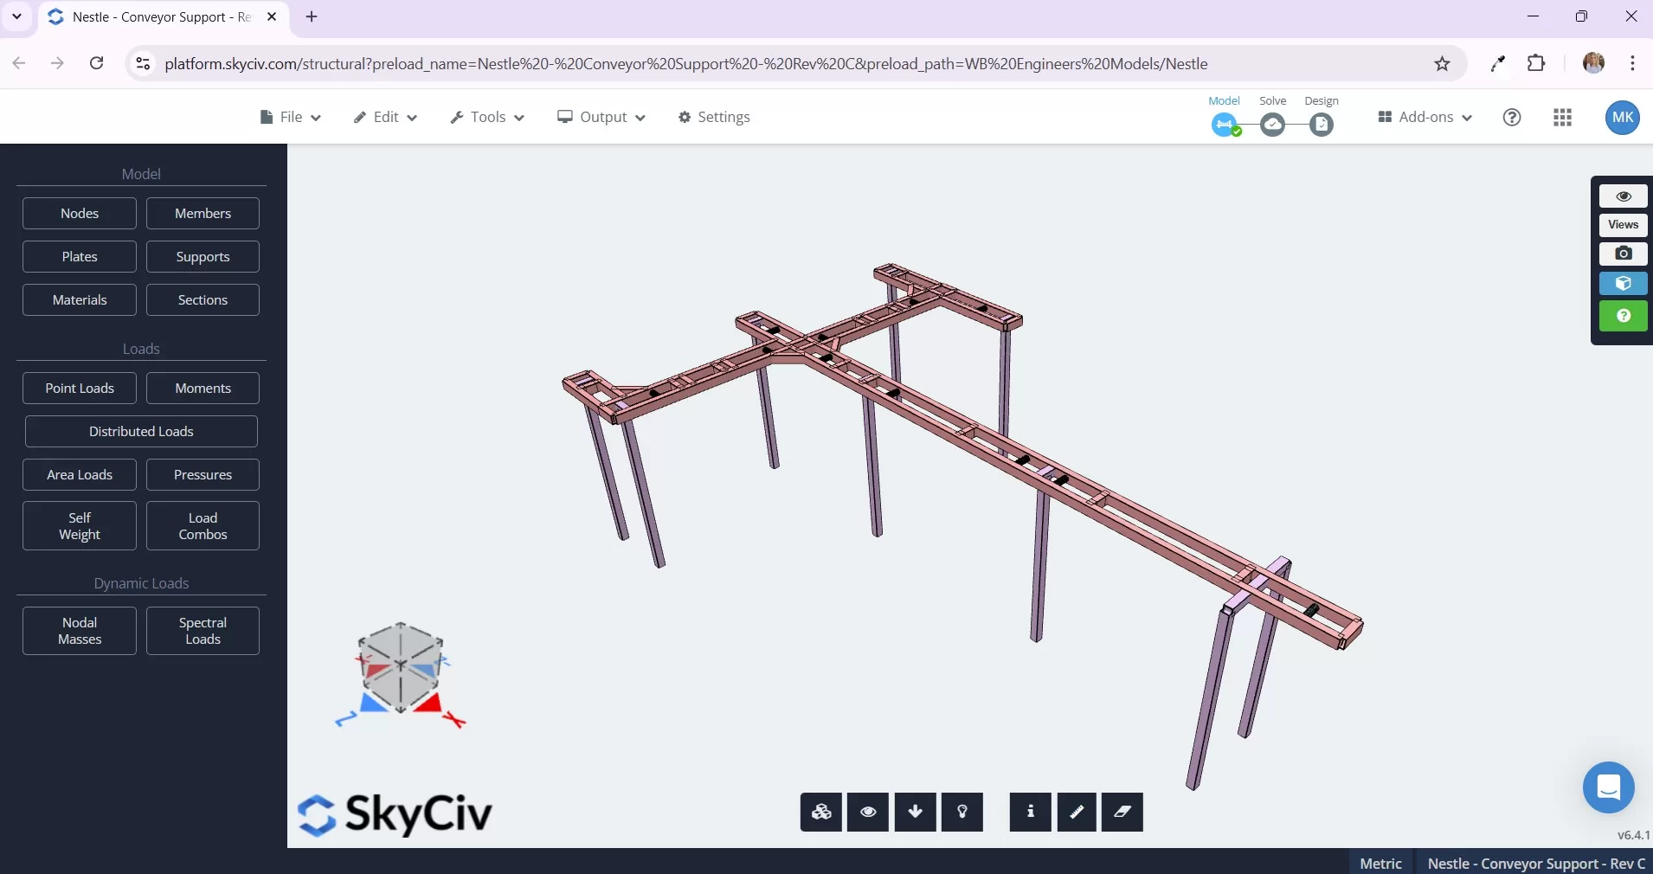Take a screenshot with the camera icon
Screen dimensions: 1653x874
click(1624, 254)
